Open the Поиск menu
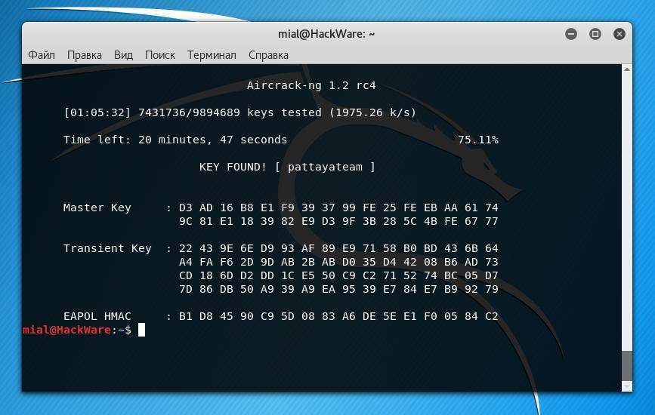 point(160,55)
